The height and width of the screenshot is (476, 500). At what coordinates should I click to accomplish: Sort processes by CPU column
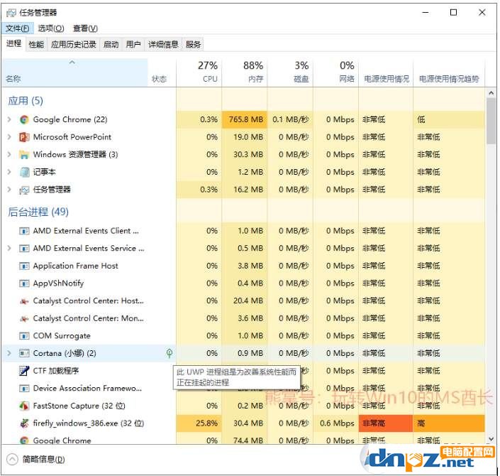[199, 72]
